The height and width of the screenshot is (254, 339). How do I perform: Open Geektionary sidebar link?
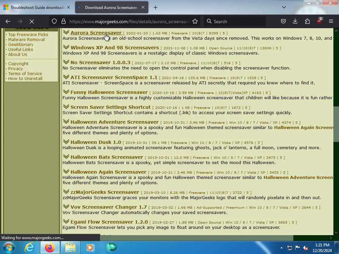(x=21, y=45)
